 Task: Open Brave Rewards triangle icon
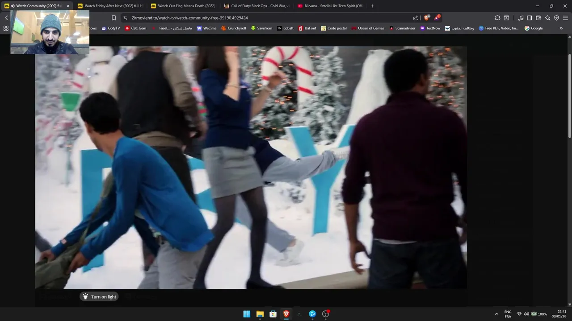437,18
